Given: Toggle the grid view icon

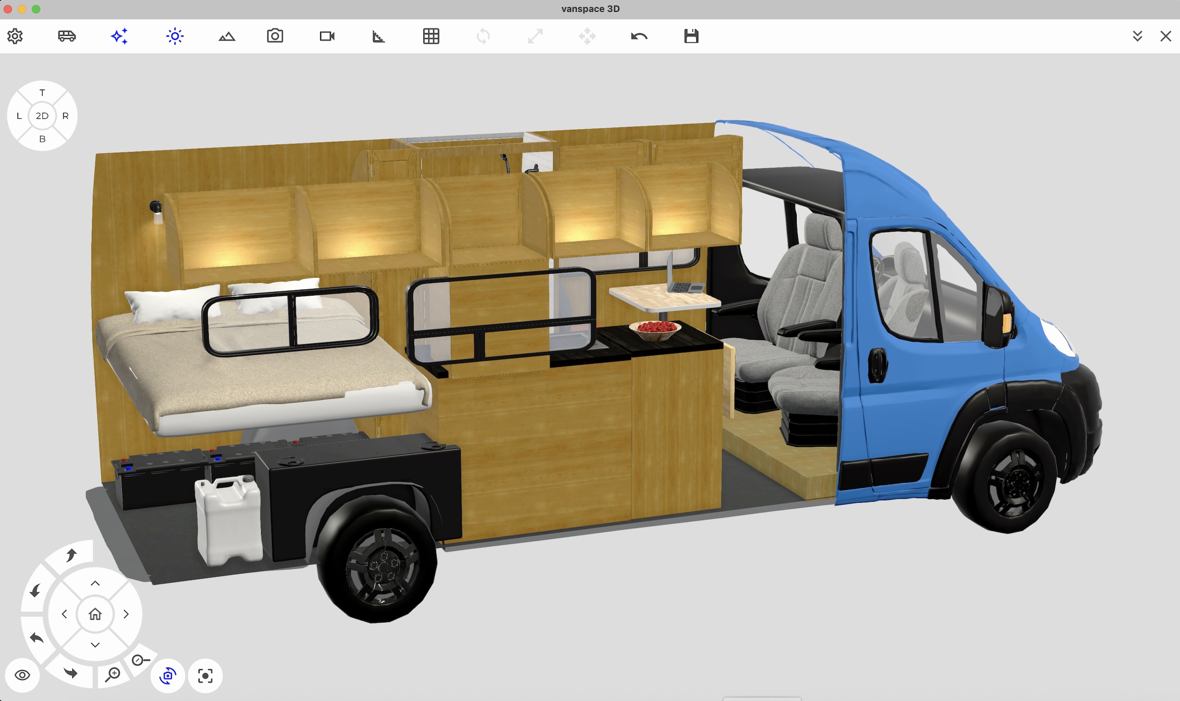Looking at the screenshot, I should 431,36.
